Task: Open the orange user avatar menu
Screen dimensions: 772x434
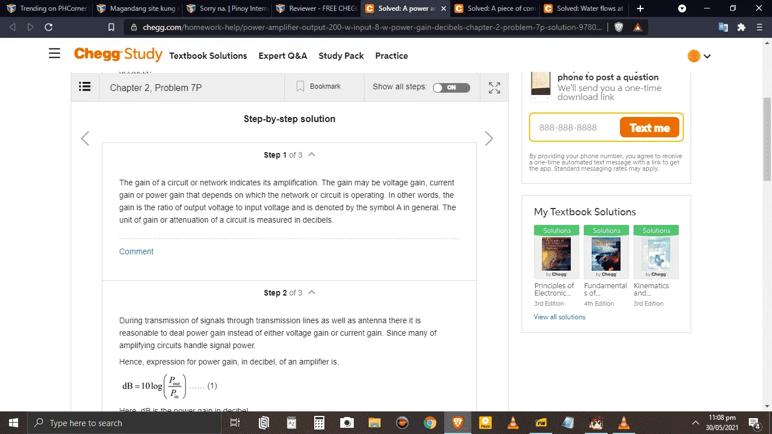Action: (x=693, y=56)
